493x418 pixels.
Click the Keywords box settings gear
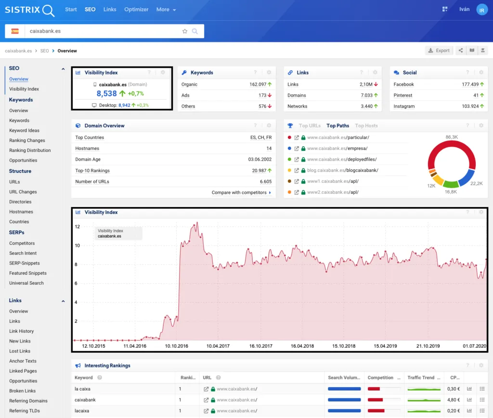(269, 72)
